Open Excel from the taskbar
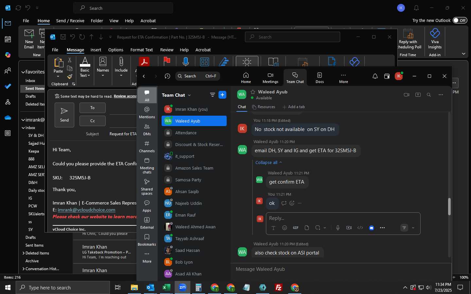The image size is (471, 294). [x=166, y=287]
